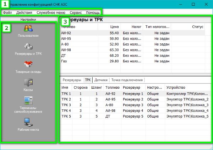
Task: Click the Настройки panel header
Action: tap(28, 19)
